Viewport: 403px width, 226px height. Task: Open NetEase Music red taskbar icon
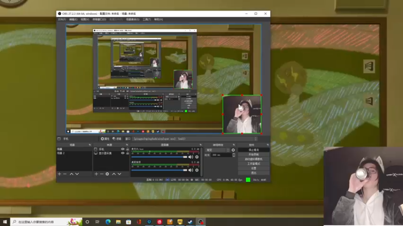[x=159, y=221]
